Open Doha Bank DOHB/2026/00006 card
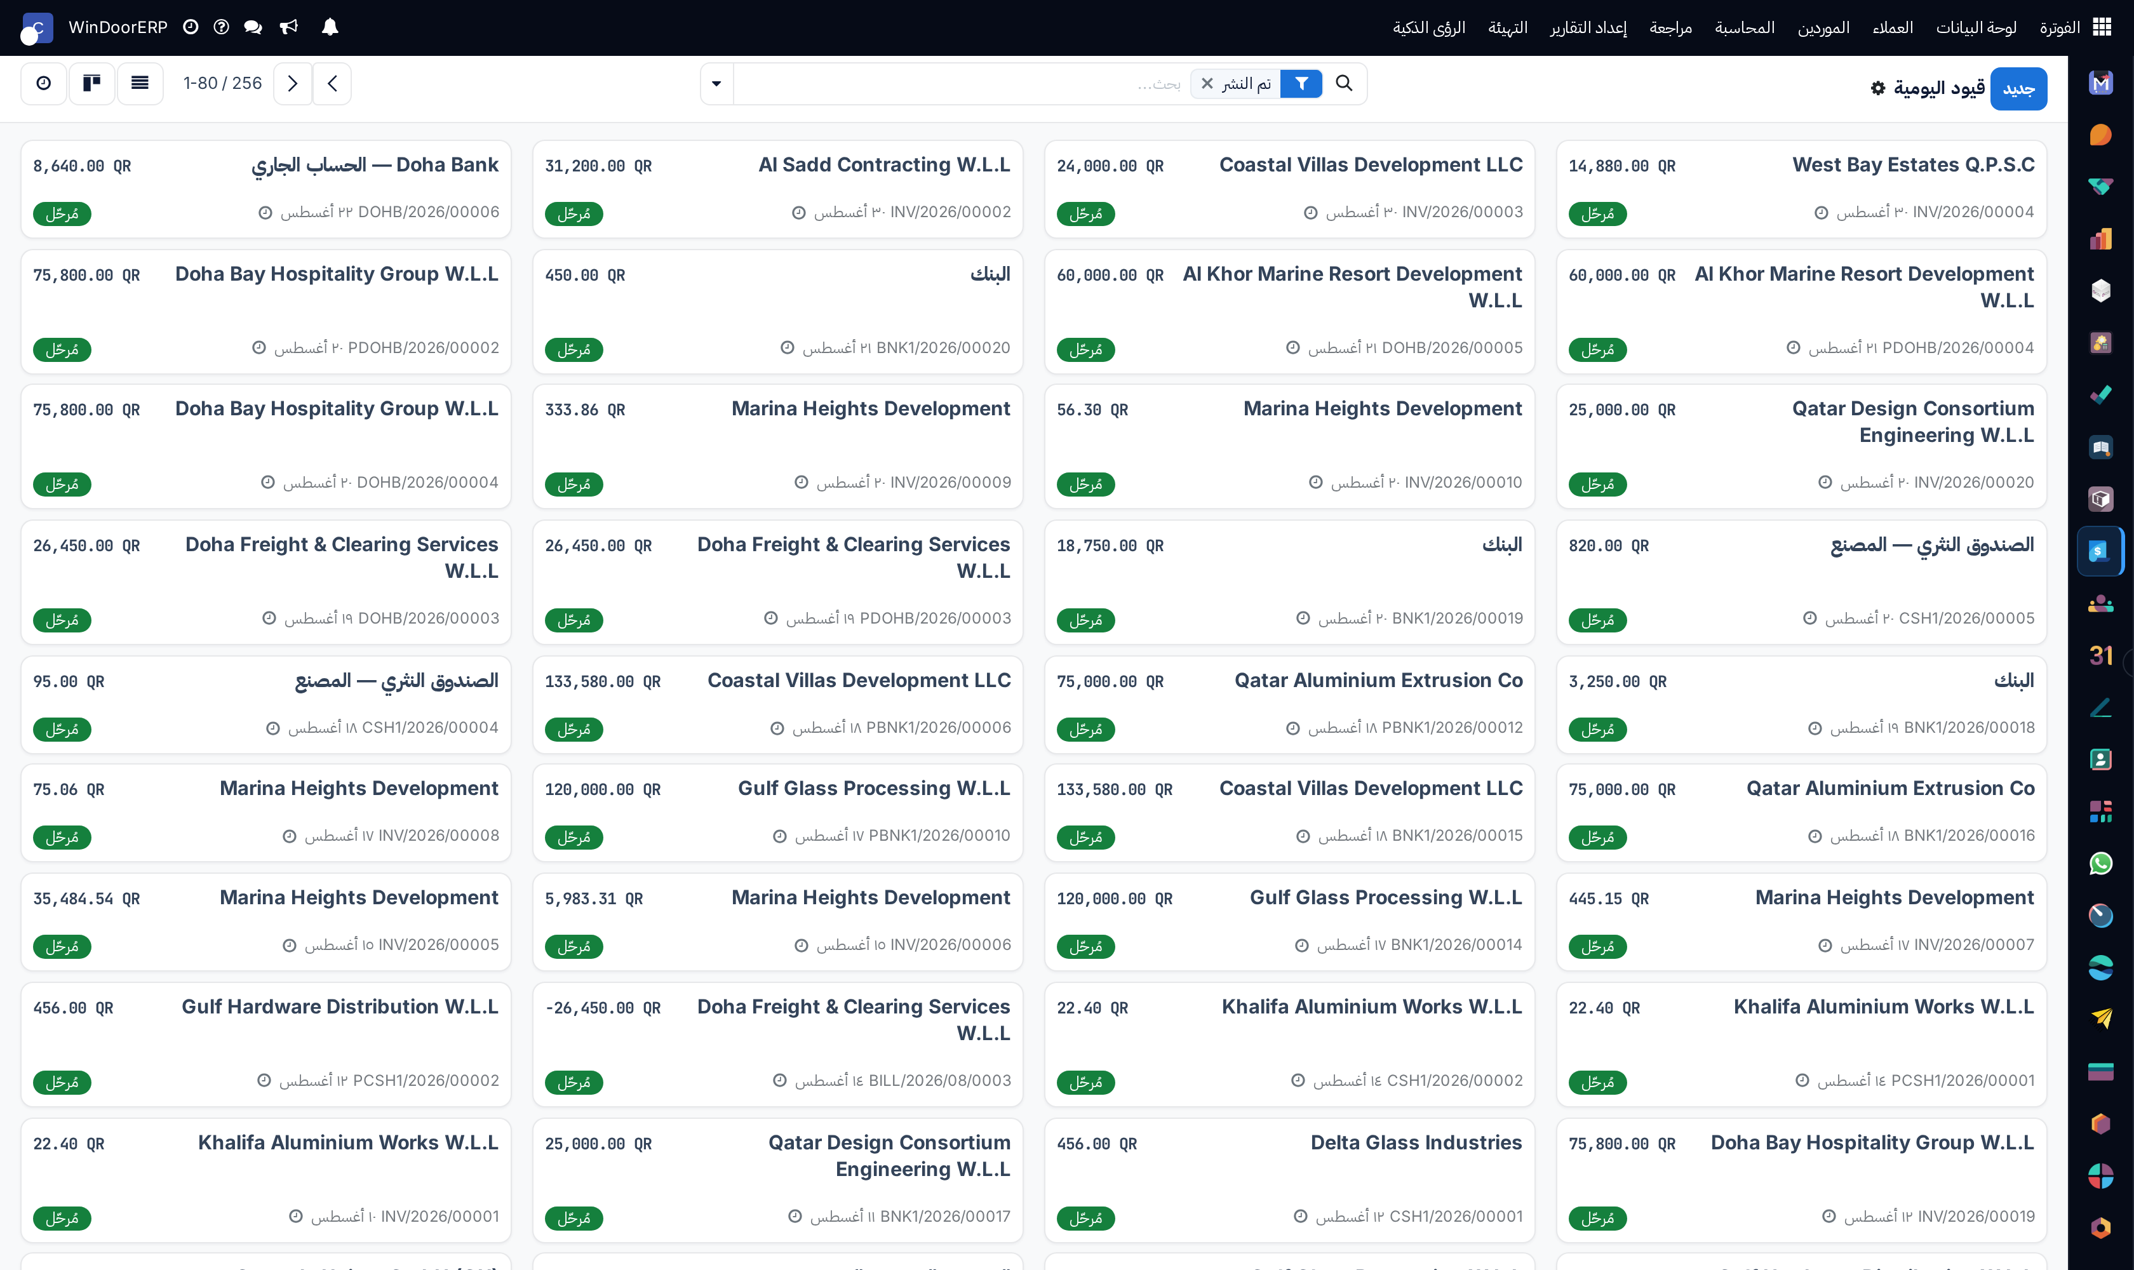The width and height of the screenshot is (2134, 1270). [265, 189]
